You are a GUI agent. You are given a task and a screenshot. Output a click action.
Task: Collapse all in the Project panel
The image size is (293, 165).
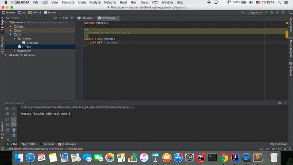click(x=60, y=18)
